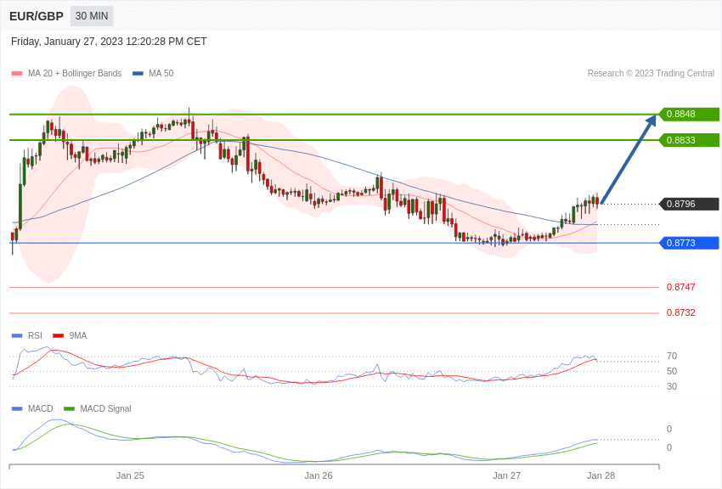Click the 30 MIN timeframe button
This screenshot has height=489, width=722.
click(x=92, y=16)
